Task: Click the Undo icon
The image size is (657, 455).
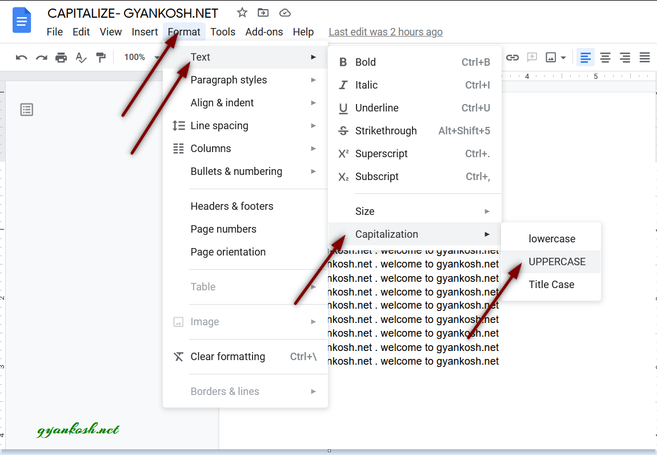Action: coord(22,57)
